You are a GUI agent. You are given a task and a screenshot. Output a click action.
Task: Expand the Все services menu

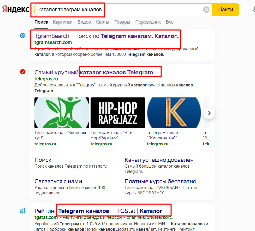tap(170, 22)
